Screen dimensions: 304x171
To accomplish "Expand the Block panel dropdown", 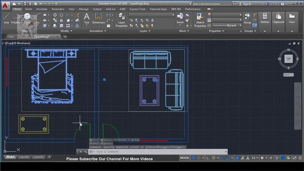I will point(184,31).
